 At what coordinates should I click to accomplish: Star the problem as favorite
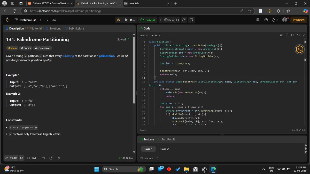44,158
